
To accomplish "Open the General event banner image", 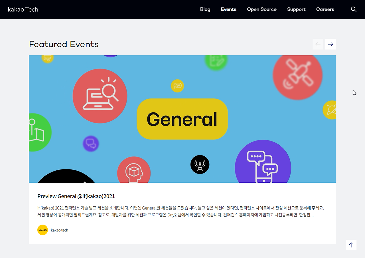I will point(182,119).
